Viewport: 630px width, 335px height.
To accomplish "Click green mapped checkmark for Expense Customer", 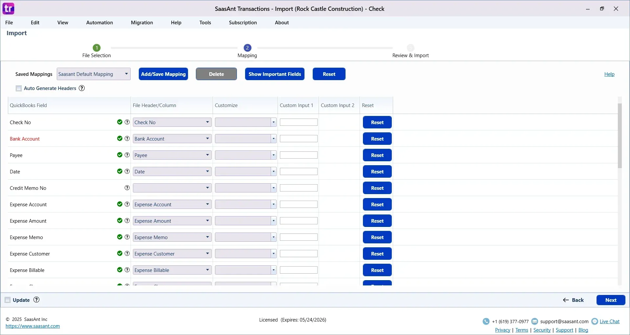I will click(x=120, y=254).
